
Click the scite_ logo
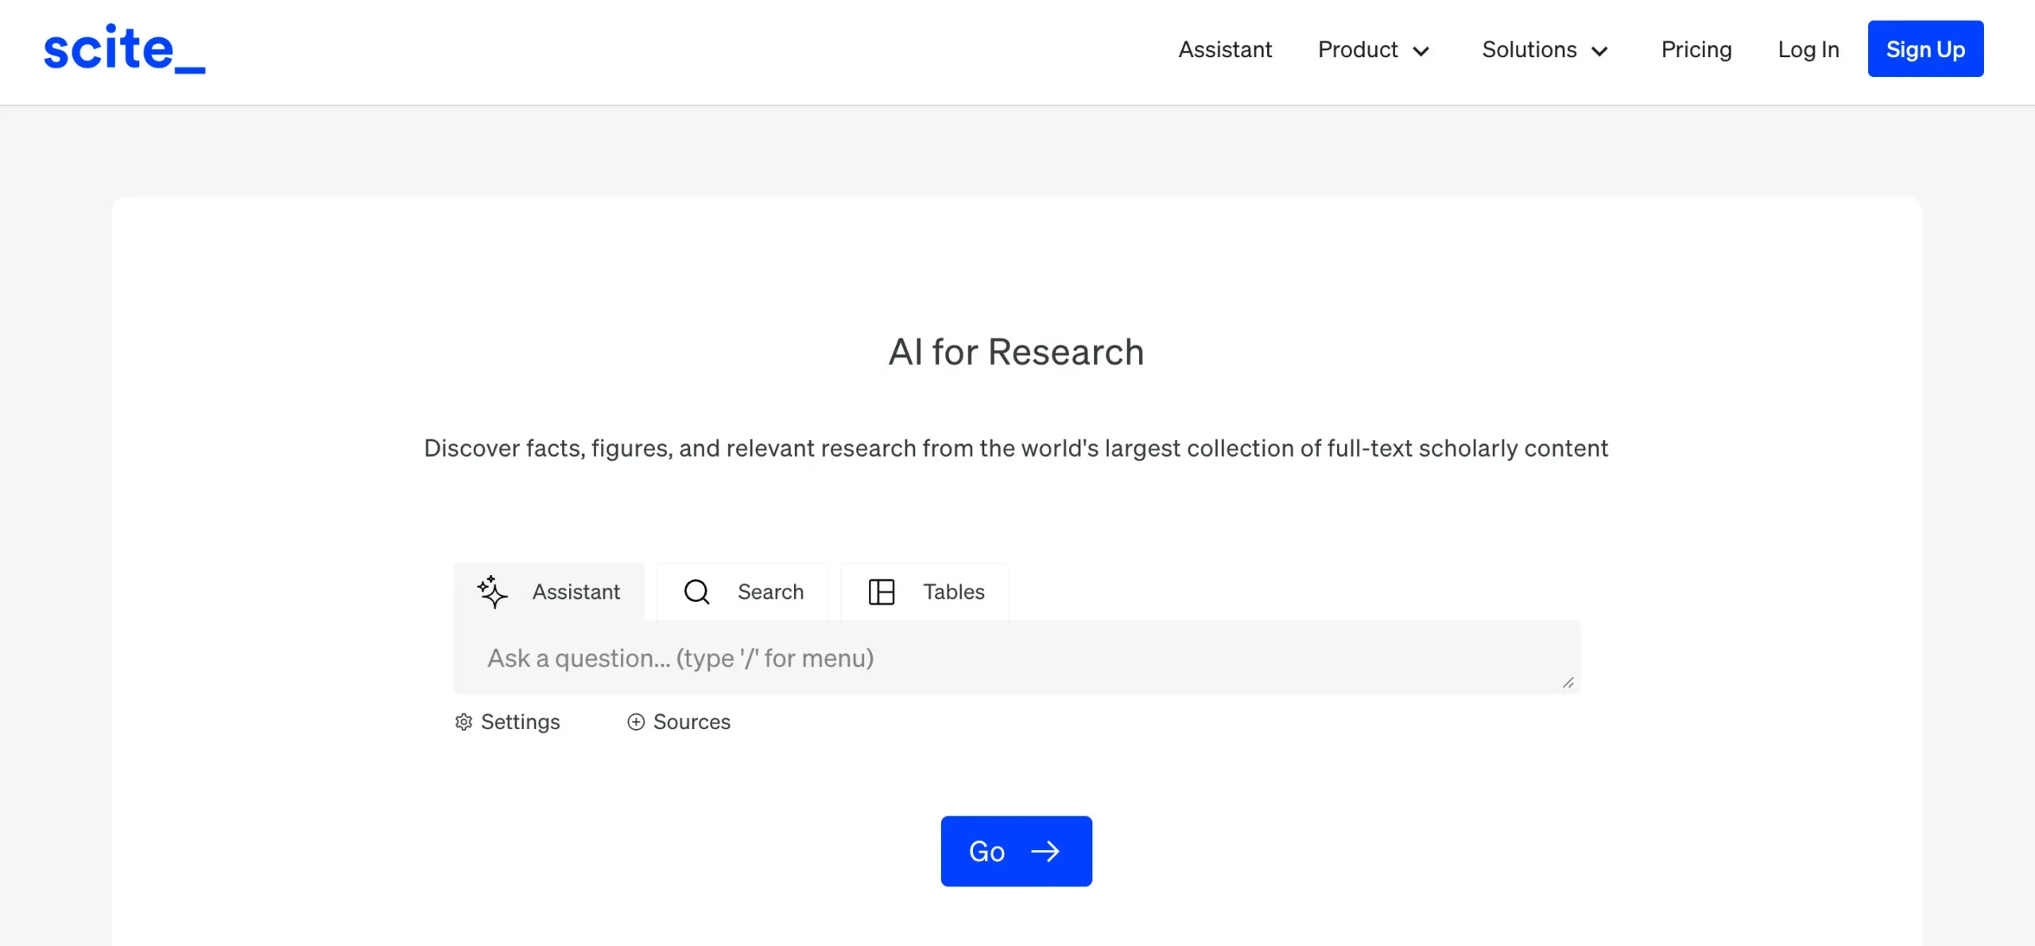coord(124,49)
